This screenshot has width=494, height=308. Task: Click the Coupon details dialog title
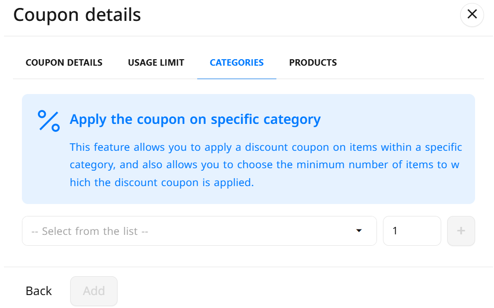click(77, 15)
